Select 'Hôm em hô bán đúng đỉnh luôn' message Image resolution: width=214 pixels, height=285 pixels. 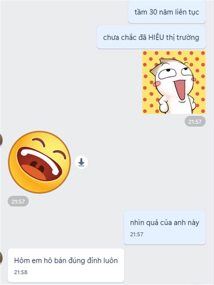point(66,265)
